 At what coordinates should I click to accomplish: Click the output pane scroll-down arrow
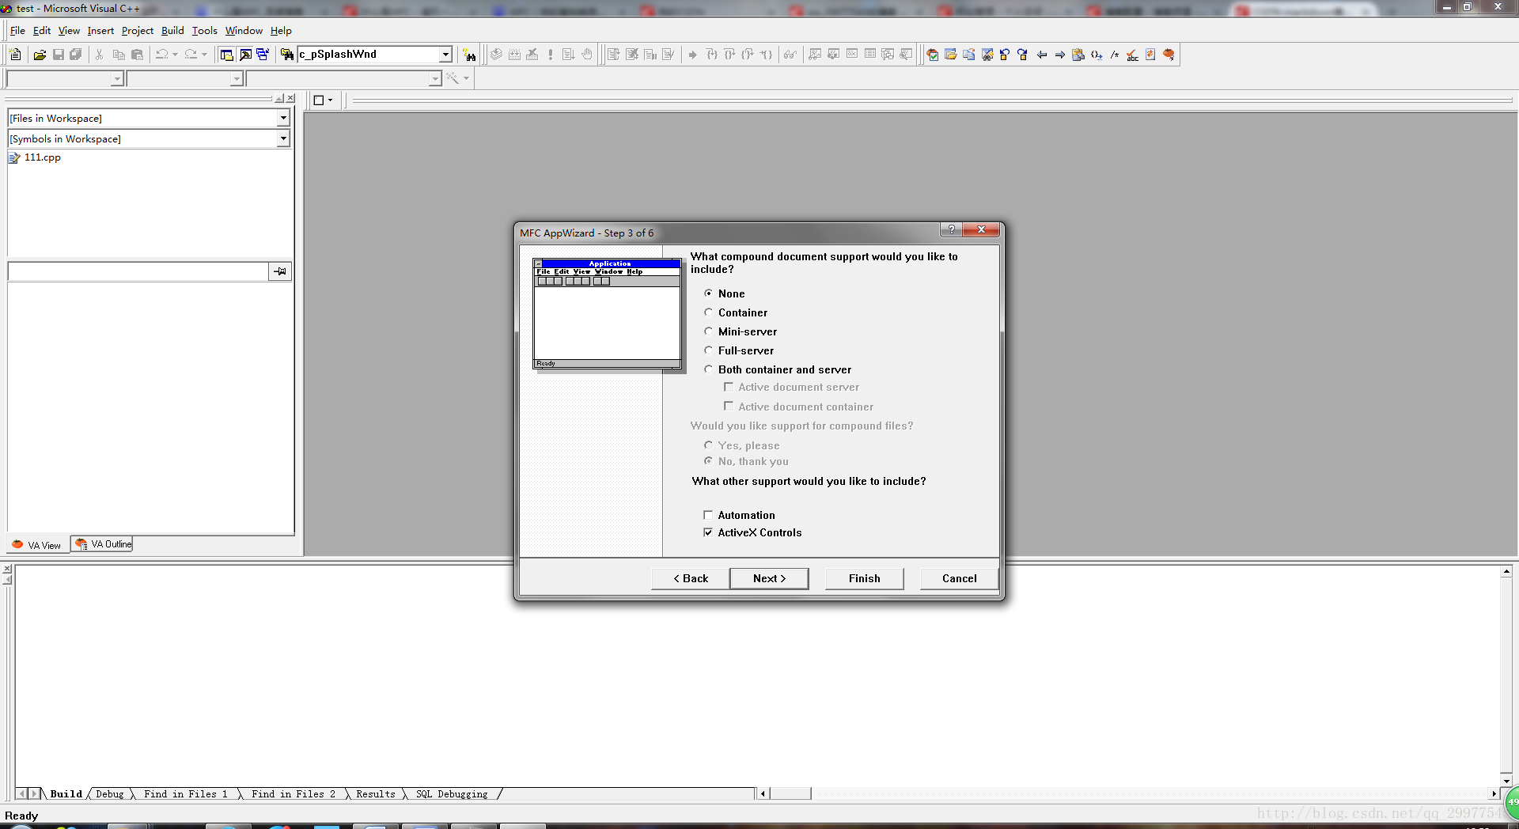click(x=1506, y=781)
